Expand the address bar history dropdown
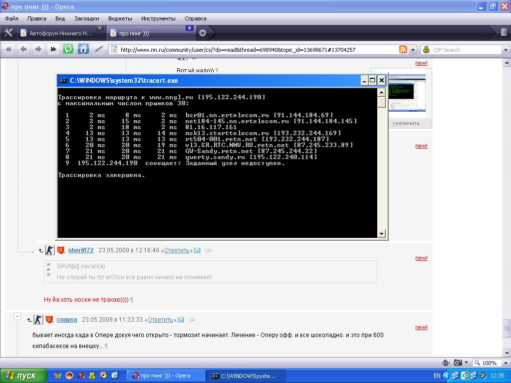 coord(413,49)
